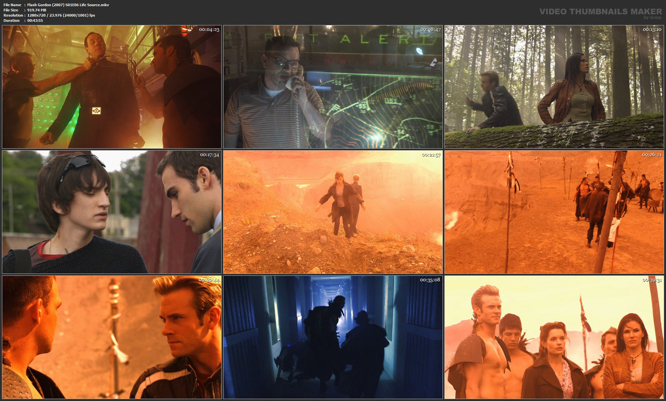Click the thumbnail timestamped 00:17:34
The height and width of the screenshot is (401, 666).
pos(112,212)
